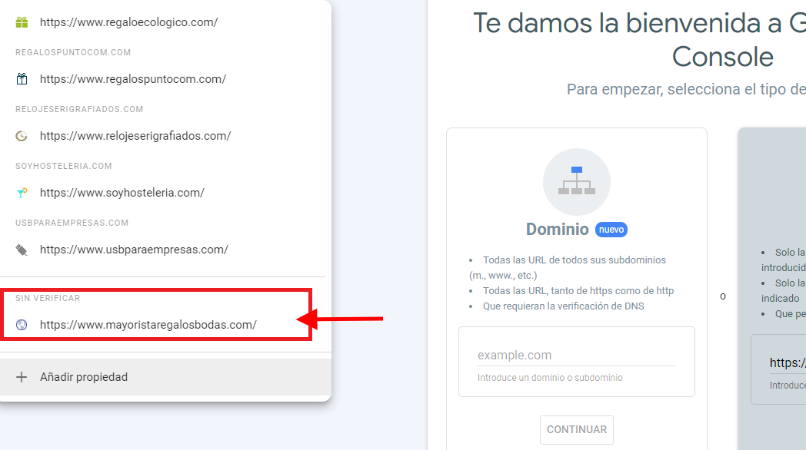Click the globe icon for mayoristaregalosbodas
This screenshot has height=450, width=806.
pyautogui.click(x=22, y=325)
